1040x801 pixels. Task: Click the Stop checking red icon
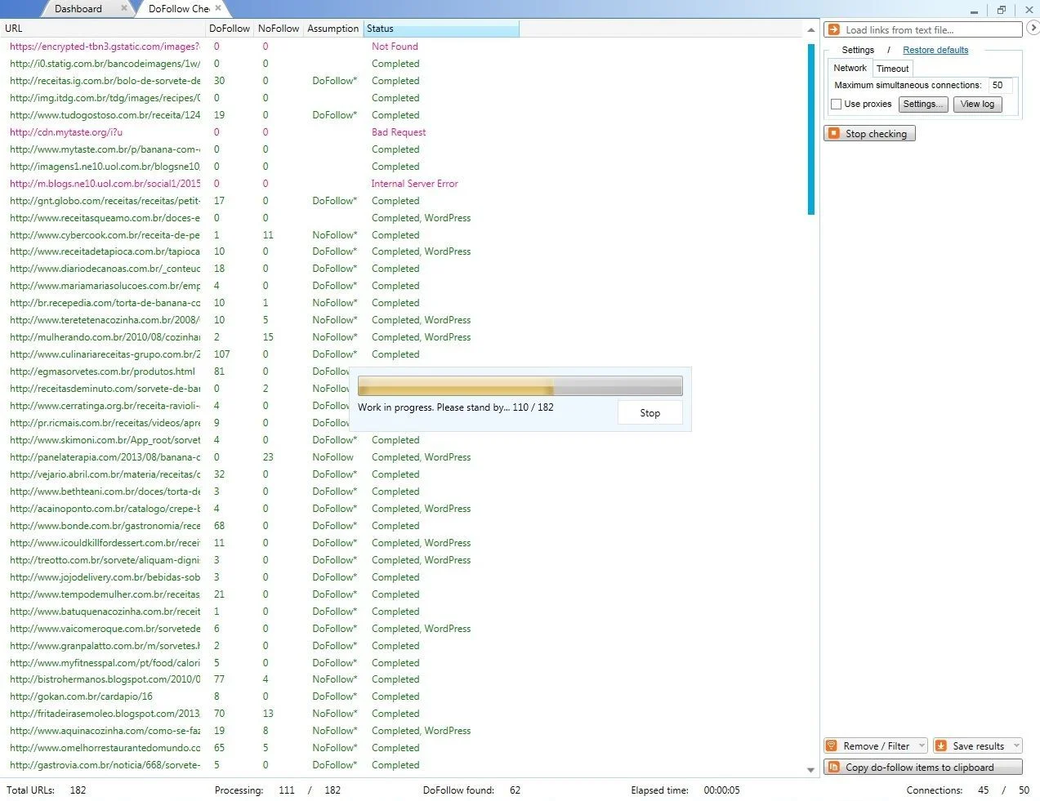(x=833, y=133)
